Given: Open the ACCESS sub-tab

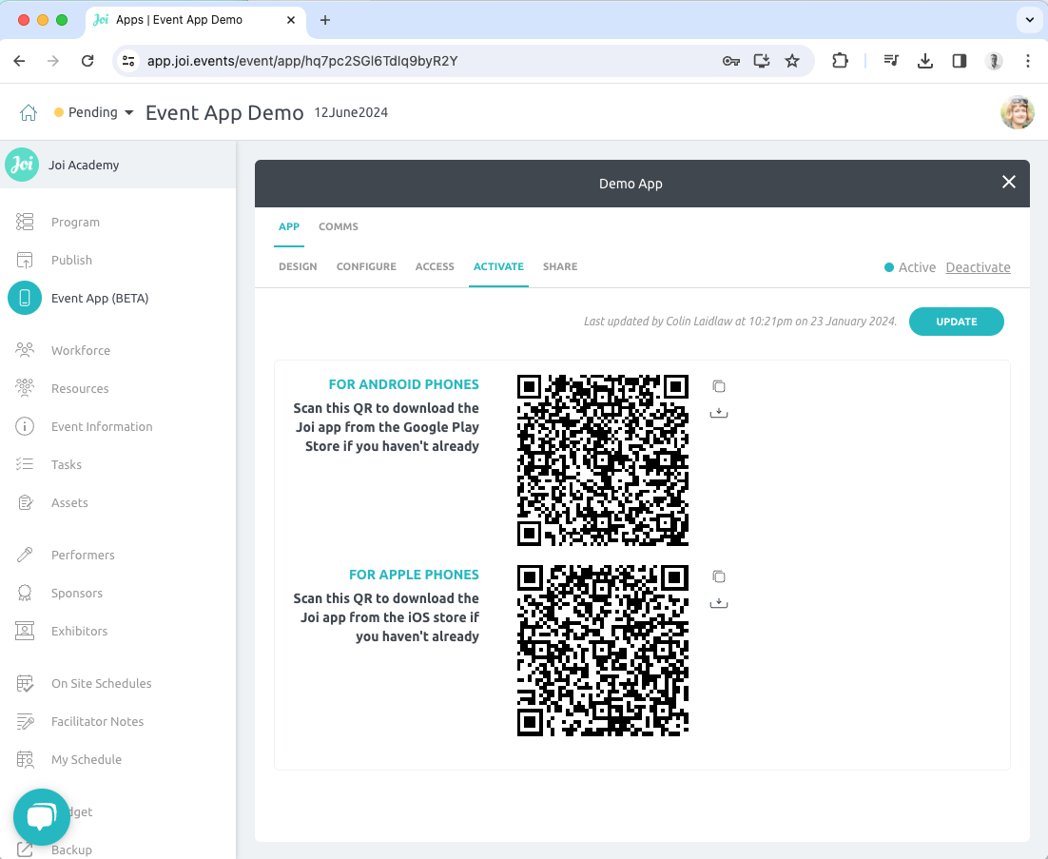Looking at the screenshot, I should point(435,266).
